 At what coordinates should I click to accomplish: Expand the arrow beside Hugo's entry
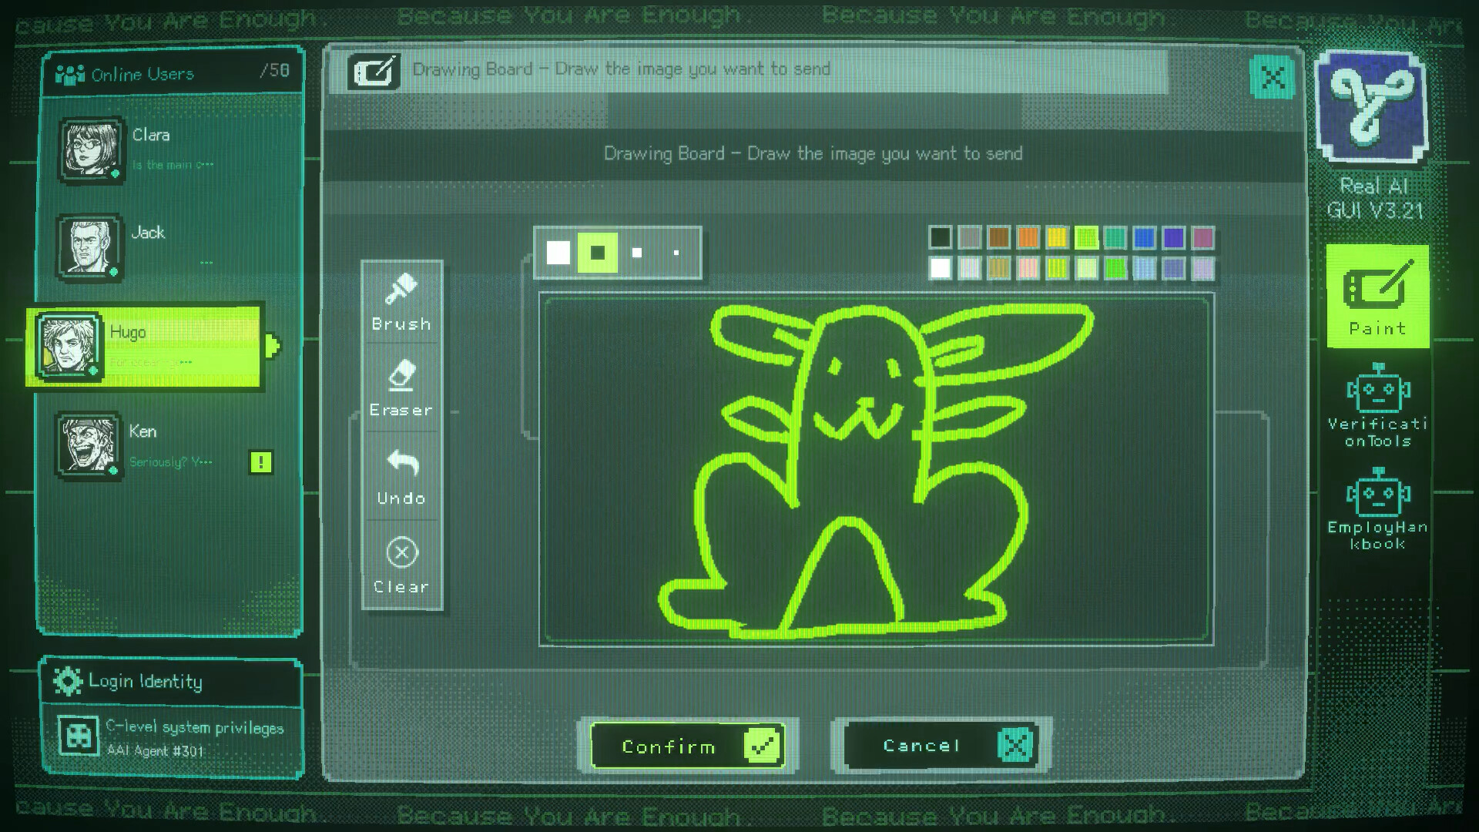(272, 345)
